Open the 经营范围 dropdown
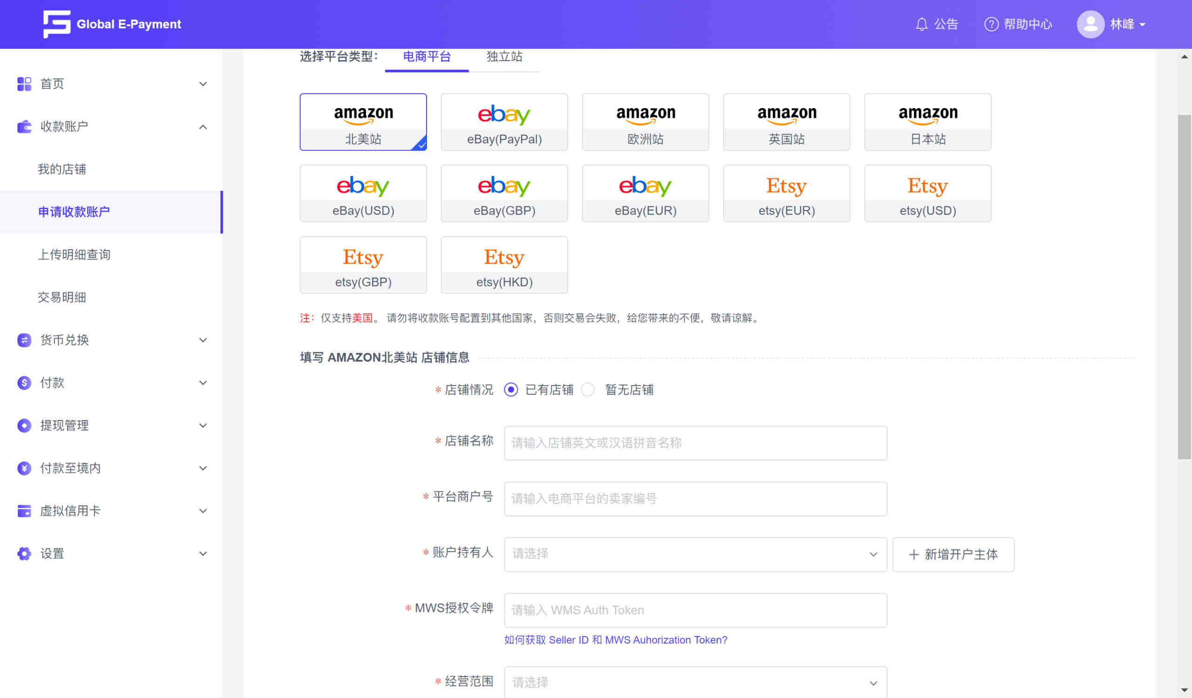Screen dimensions: 1192x698 point(695,682)
